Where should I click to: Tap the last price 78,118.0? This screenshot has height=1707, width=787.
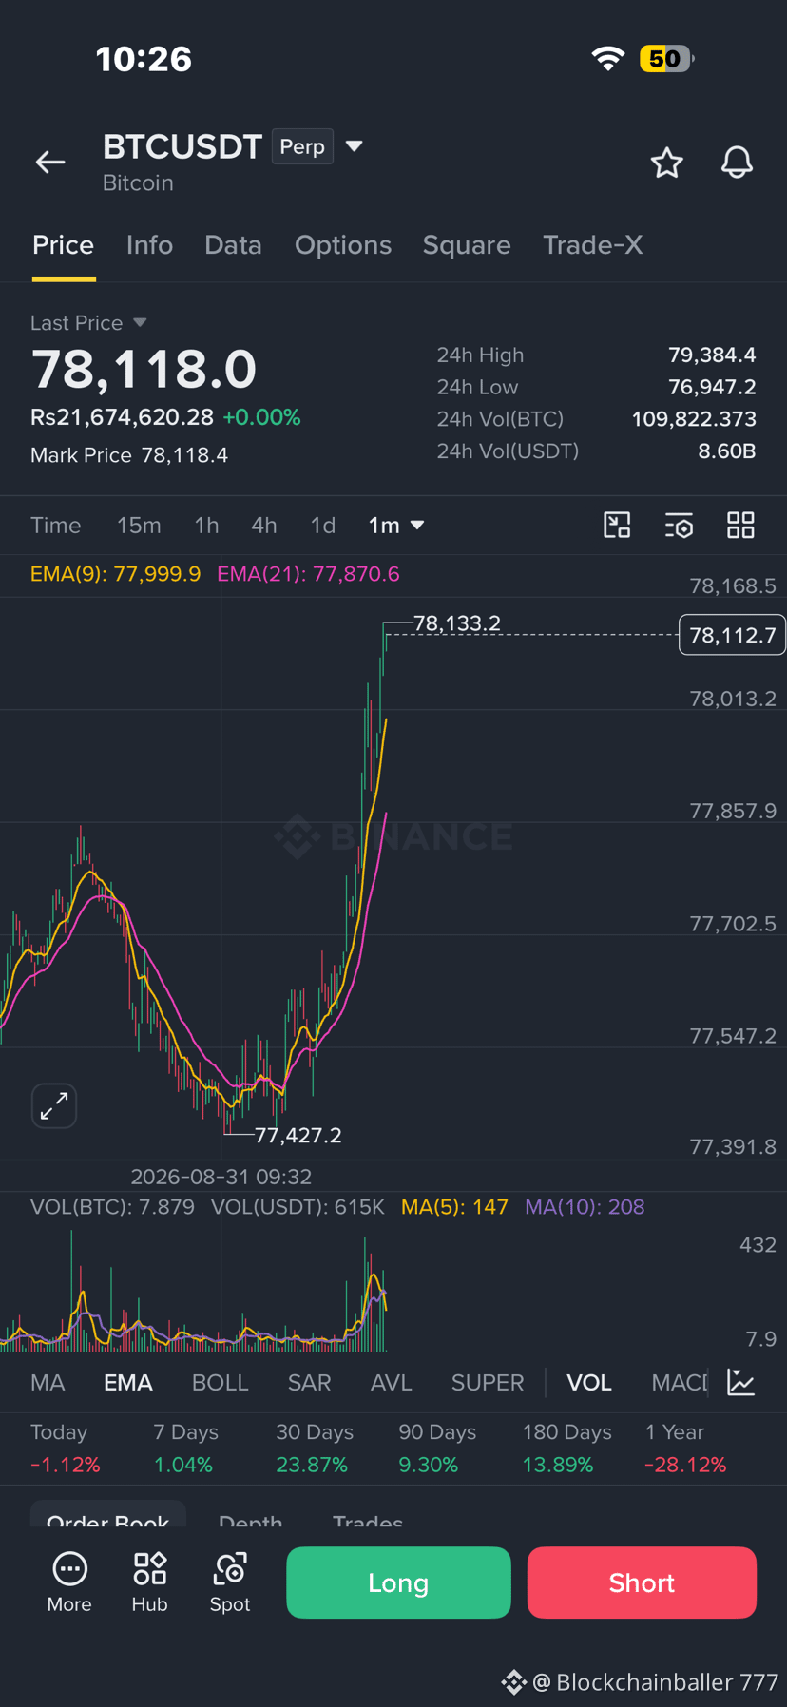point(144,369)
